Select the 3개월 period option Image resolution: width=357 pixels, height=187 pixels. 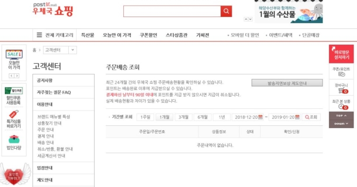tap(184, 117)
